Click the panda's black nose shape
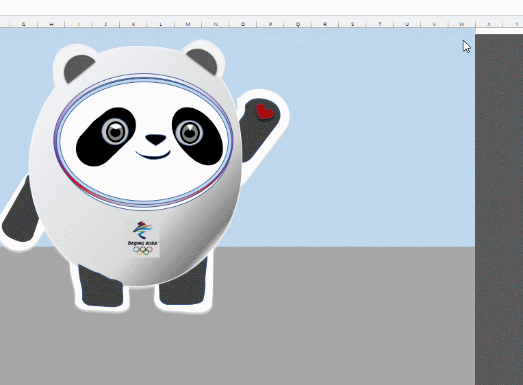523x385 pixels. coord(155,140)
